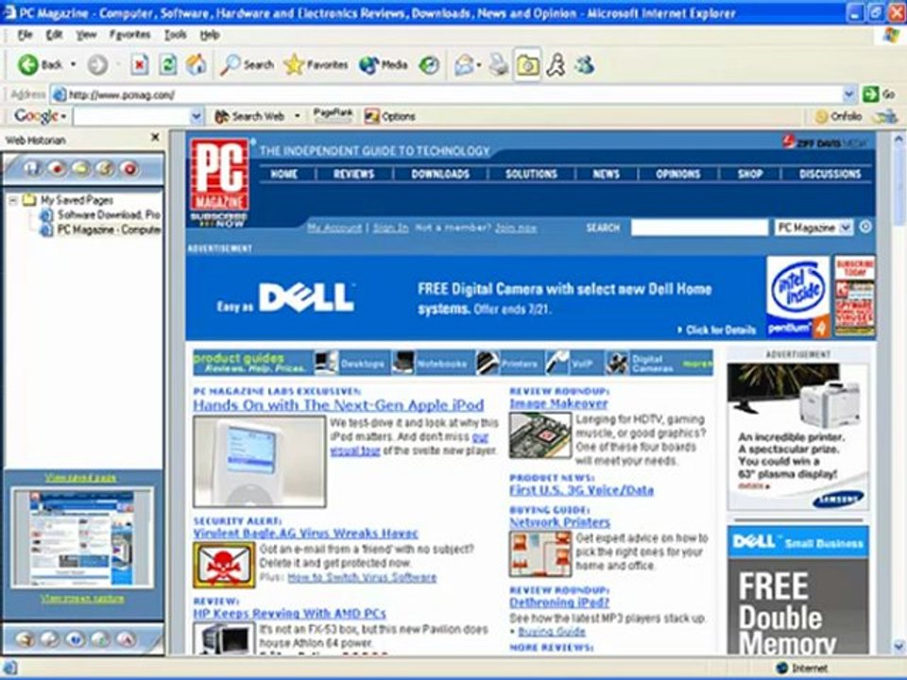Click the last blue-green toolbar icon after Messenger
Viewport: 907px width, 680px height.
click(x=584, y=65)
